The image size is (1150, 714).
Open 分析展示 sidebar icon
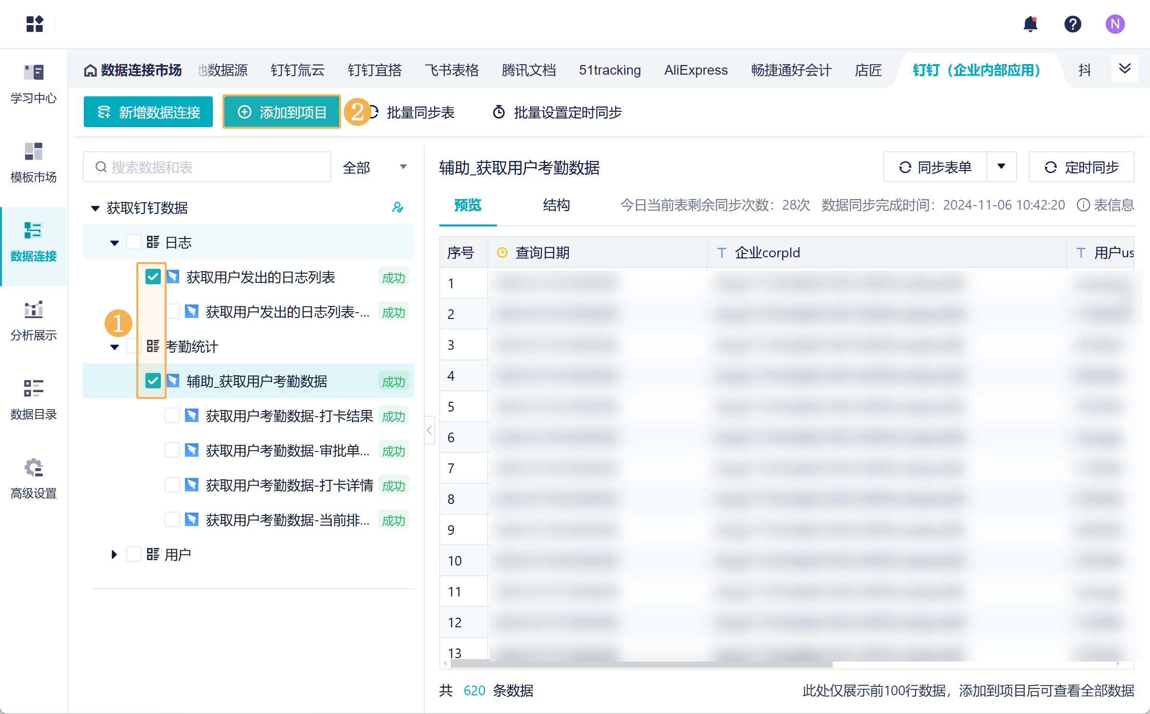pos(34,321)
